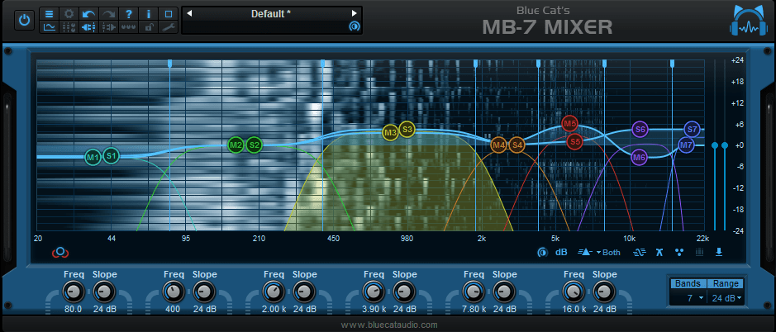Click the 80.0 Freq crossover knob
This screenshot has width=776, height=332.
[74, 291]
